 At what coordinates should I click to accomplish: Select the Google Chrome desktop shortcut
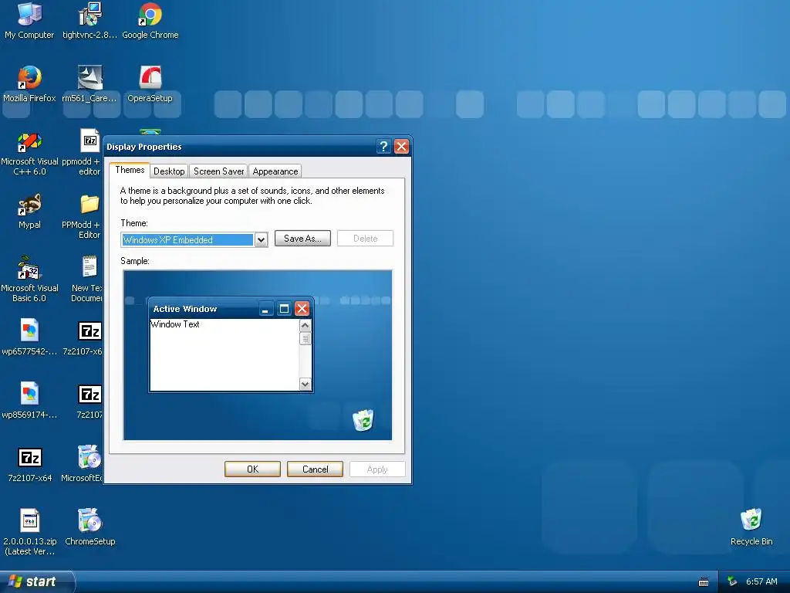click(150, 21)
